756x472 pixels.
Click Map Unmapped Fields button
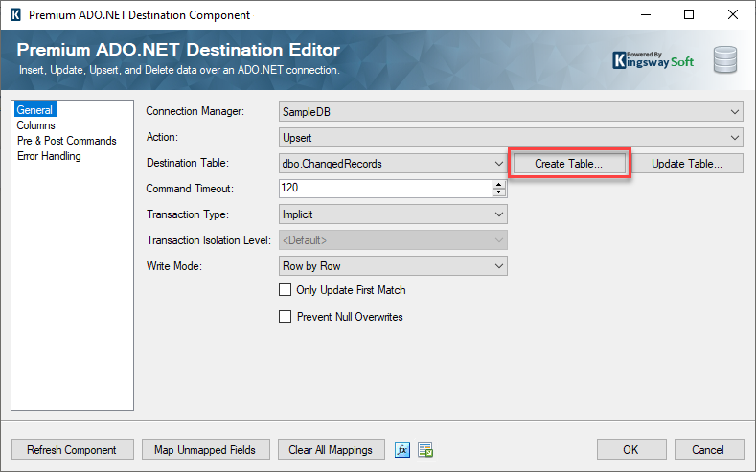pos(205,450)
